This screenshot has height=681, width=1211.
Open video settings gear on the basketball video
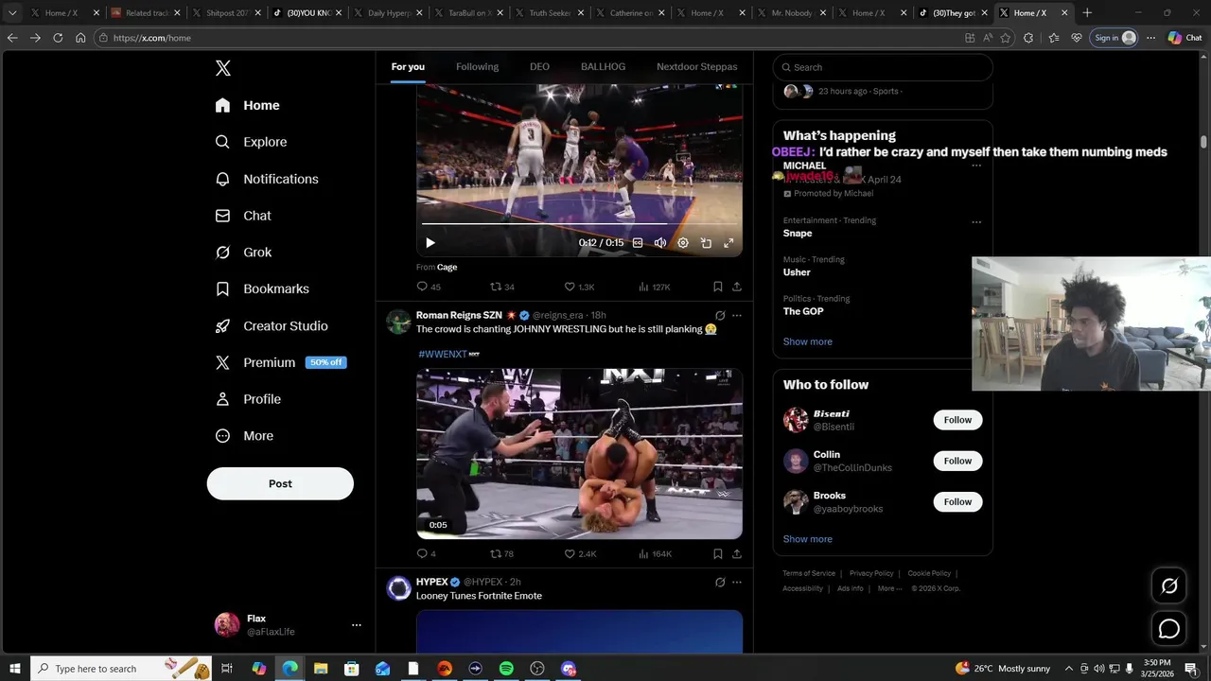pos(683,243)
